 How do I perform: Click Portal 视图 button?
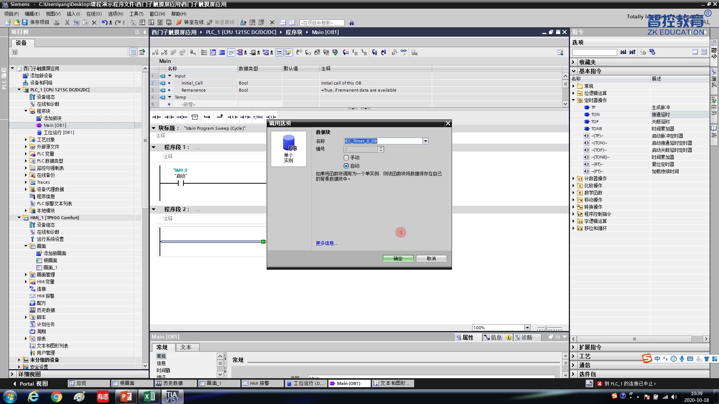[x=30, y=383]
